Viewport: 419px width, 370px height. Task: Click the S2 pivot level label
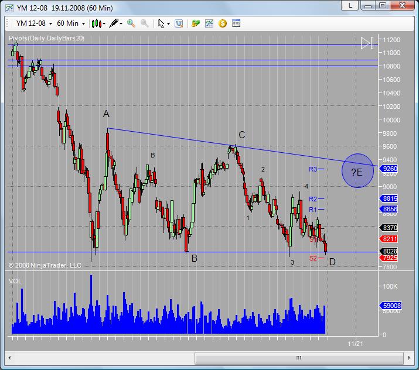click(313, 258)
